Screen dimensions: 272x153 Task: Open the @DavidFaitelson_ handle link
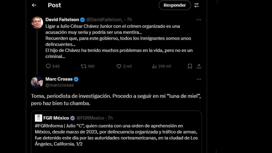[105, 19]
